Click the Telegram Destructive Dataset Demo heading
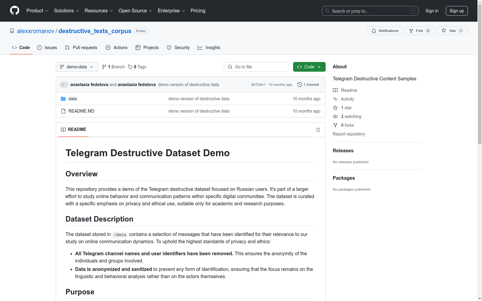The image size is (482, 301). click(148, 153)
